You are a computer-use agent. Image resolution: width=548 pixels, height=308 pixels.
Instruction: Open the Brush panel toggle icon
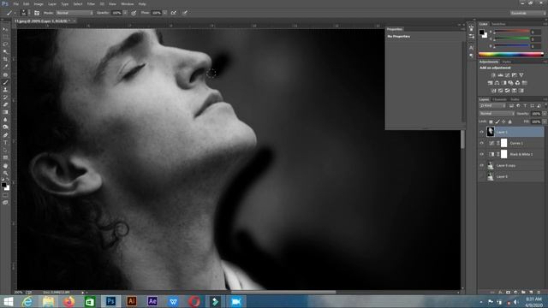[x=37, y=13]
